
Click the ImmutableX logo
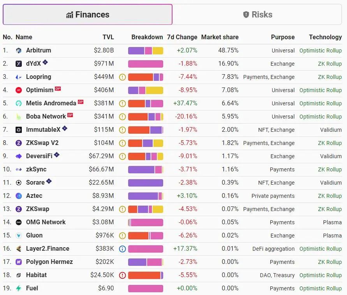point(19,130)
